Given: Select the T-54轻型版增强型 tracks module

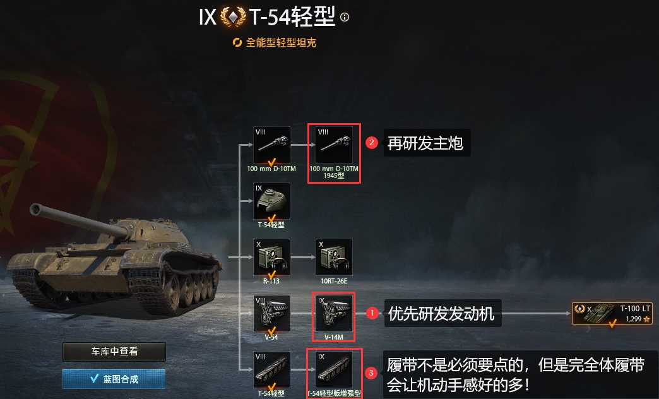Looking at the screenshot, I should [334, 369].
